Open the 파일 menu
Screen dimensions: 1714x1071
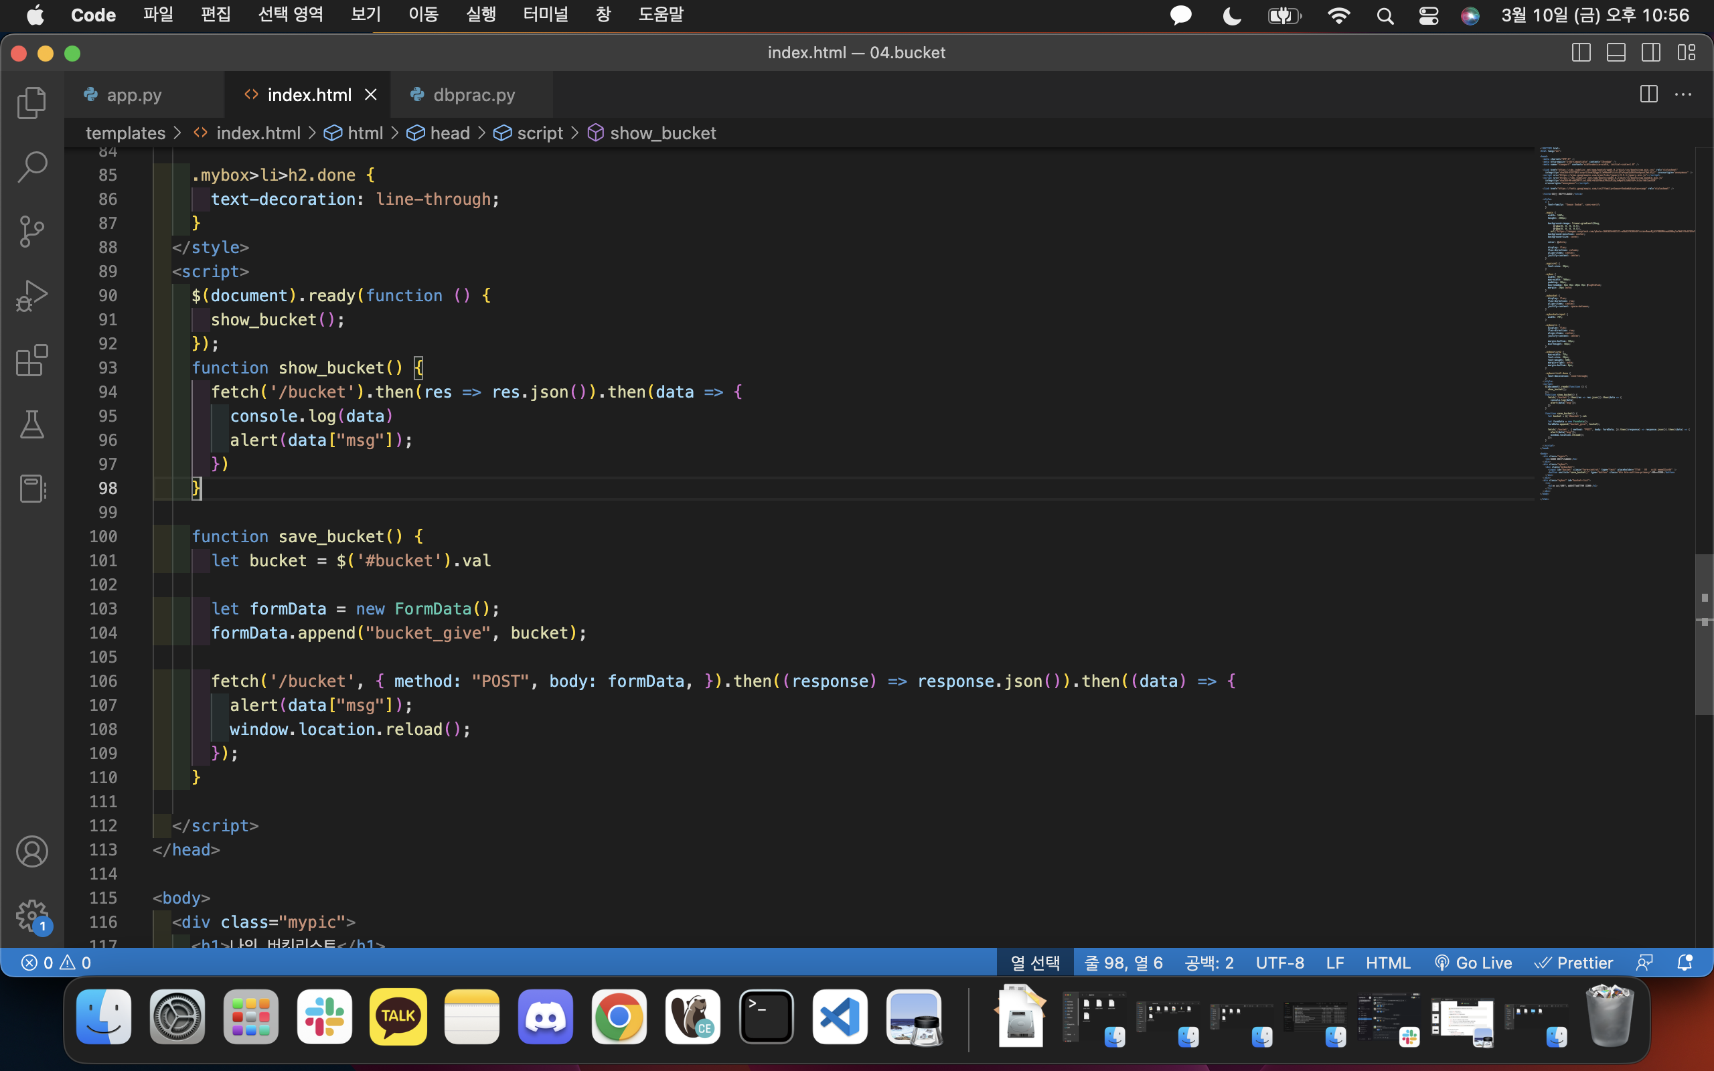pos(158,15)
